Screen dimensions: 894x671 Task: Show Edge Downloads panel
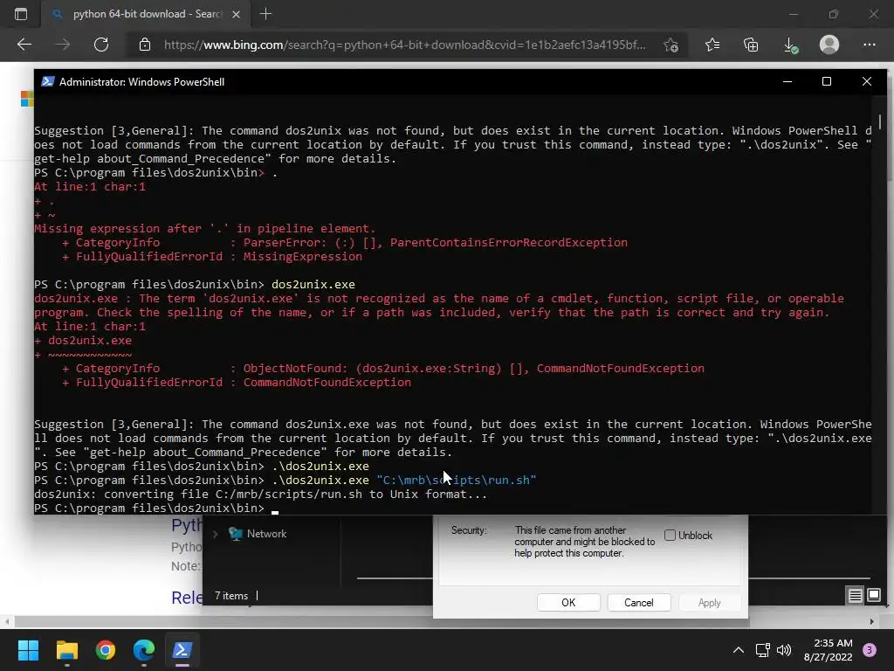790,45
